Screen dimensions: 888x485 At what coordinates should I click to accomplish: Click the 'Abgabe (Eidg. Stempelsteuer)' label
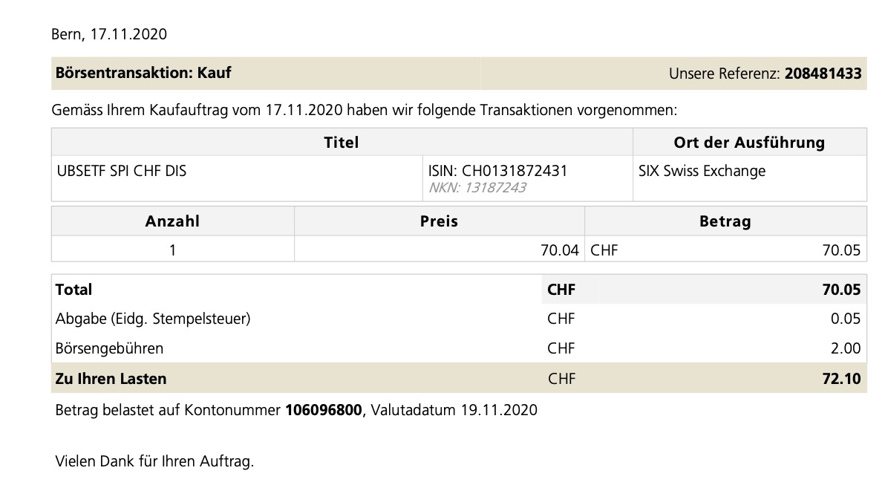coord(153,319)
